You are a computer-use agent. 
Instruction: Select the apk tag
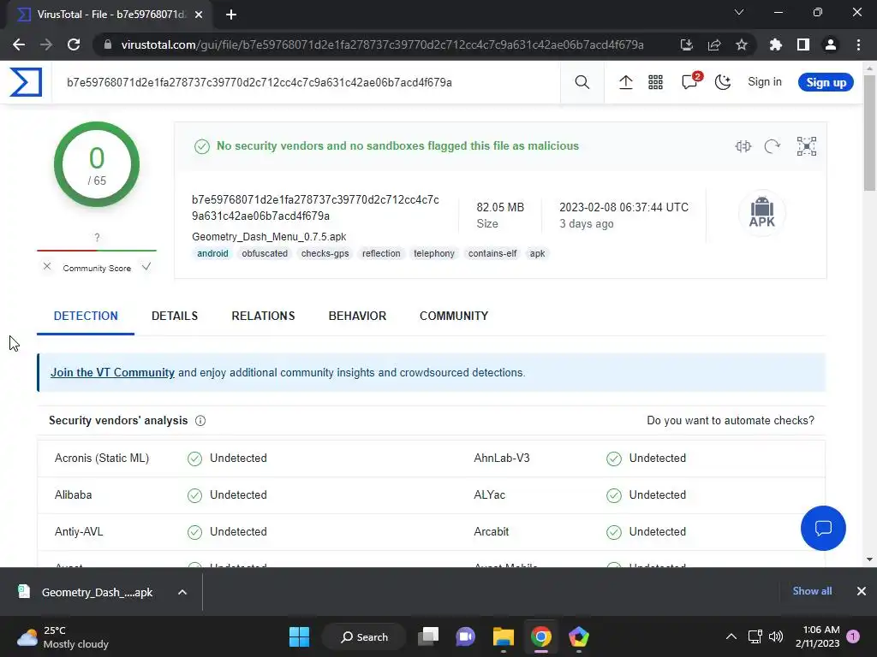coord(538,253)
